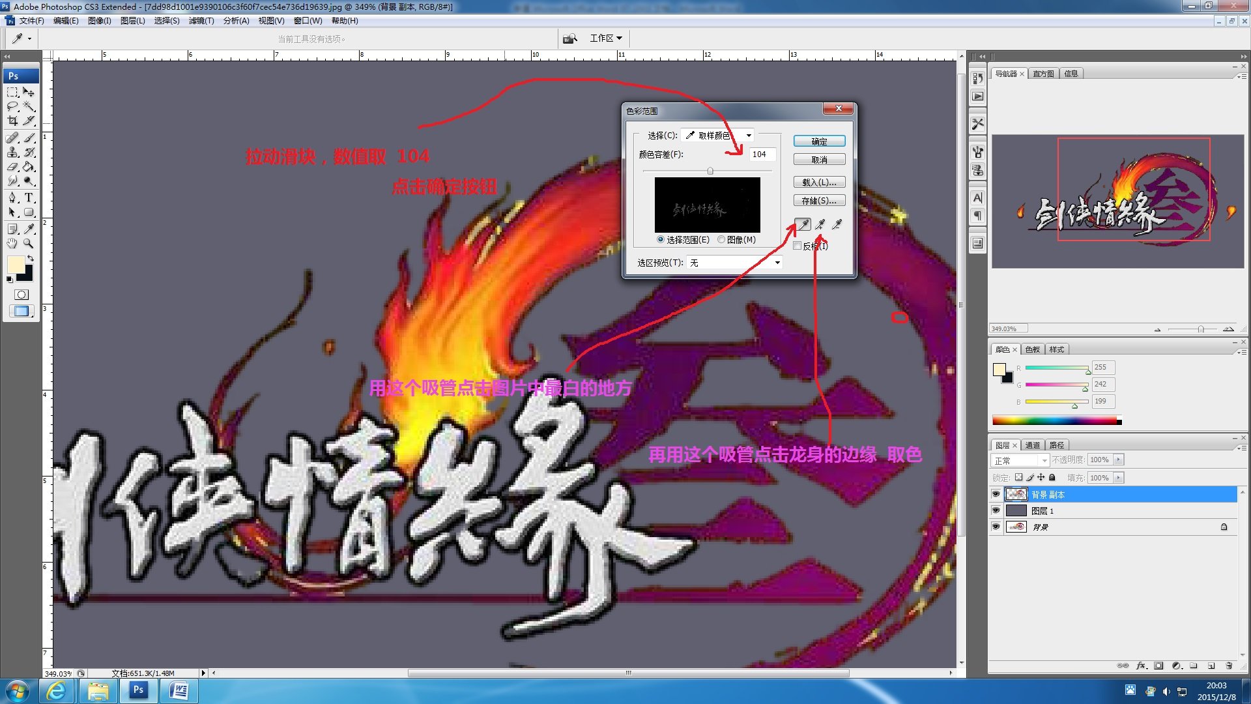Select the Zoom tool in toolbox
This screenshot has height=704, width=1251.
[x=29, y=243]
